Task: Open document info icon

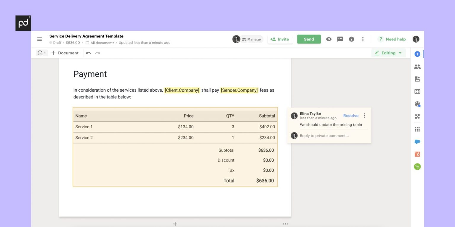Action: coord(351,39)
